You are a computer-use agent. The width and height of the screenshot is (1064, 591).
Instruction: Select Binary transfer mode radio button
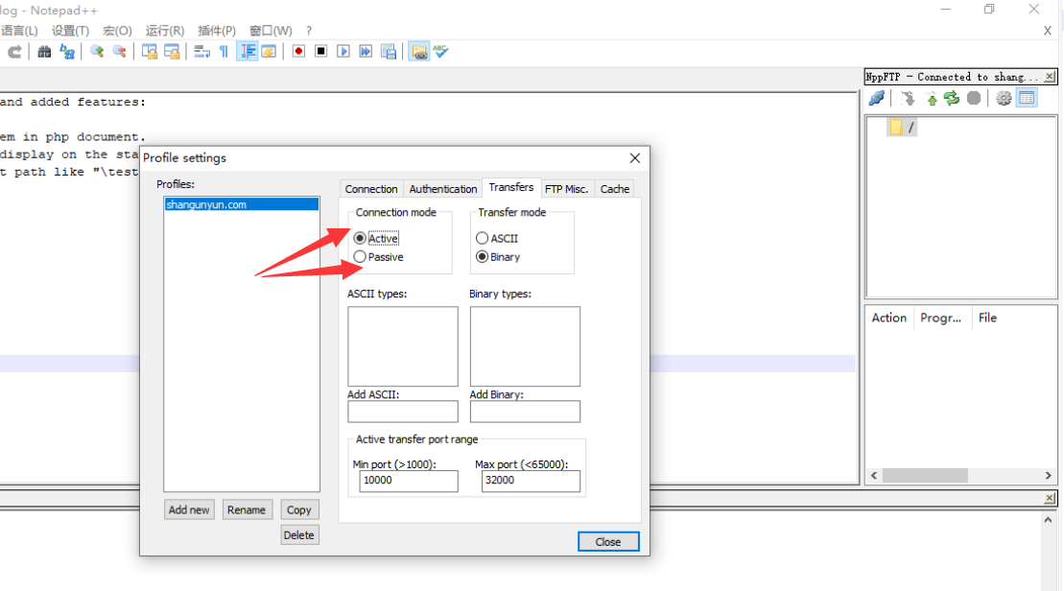[x=483, y=257]
